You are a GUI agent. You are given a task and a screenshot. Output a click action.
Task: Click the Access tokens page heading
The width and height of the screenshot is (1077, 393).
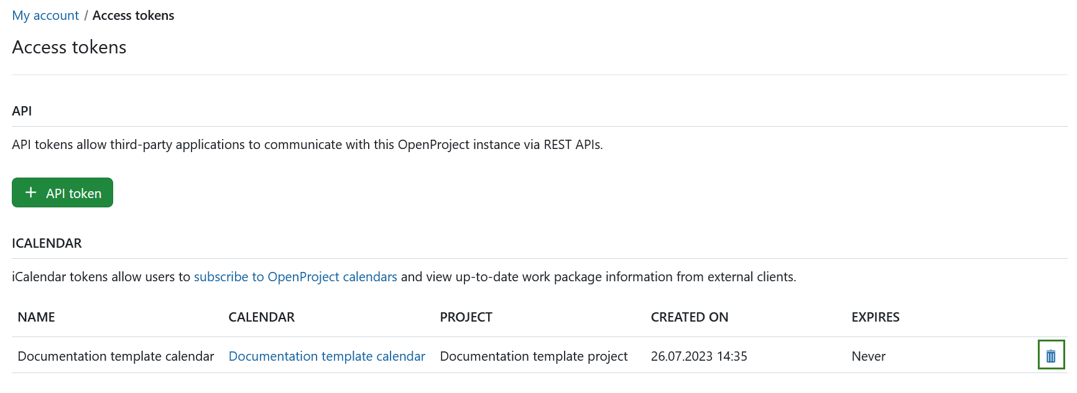point(69,47)
